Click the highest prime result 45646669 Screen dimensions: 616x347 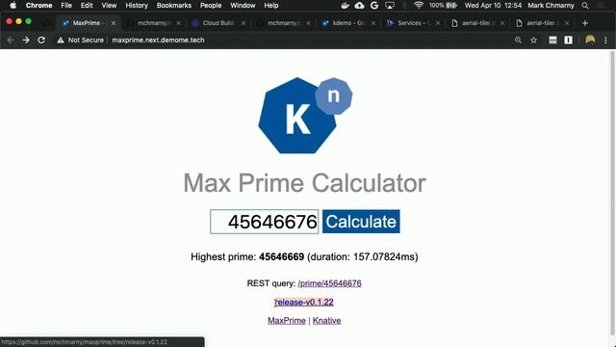(281, 257)
